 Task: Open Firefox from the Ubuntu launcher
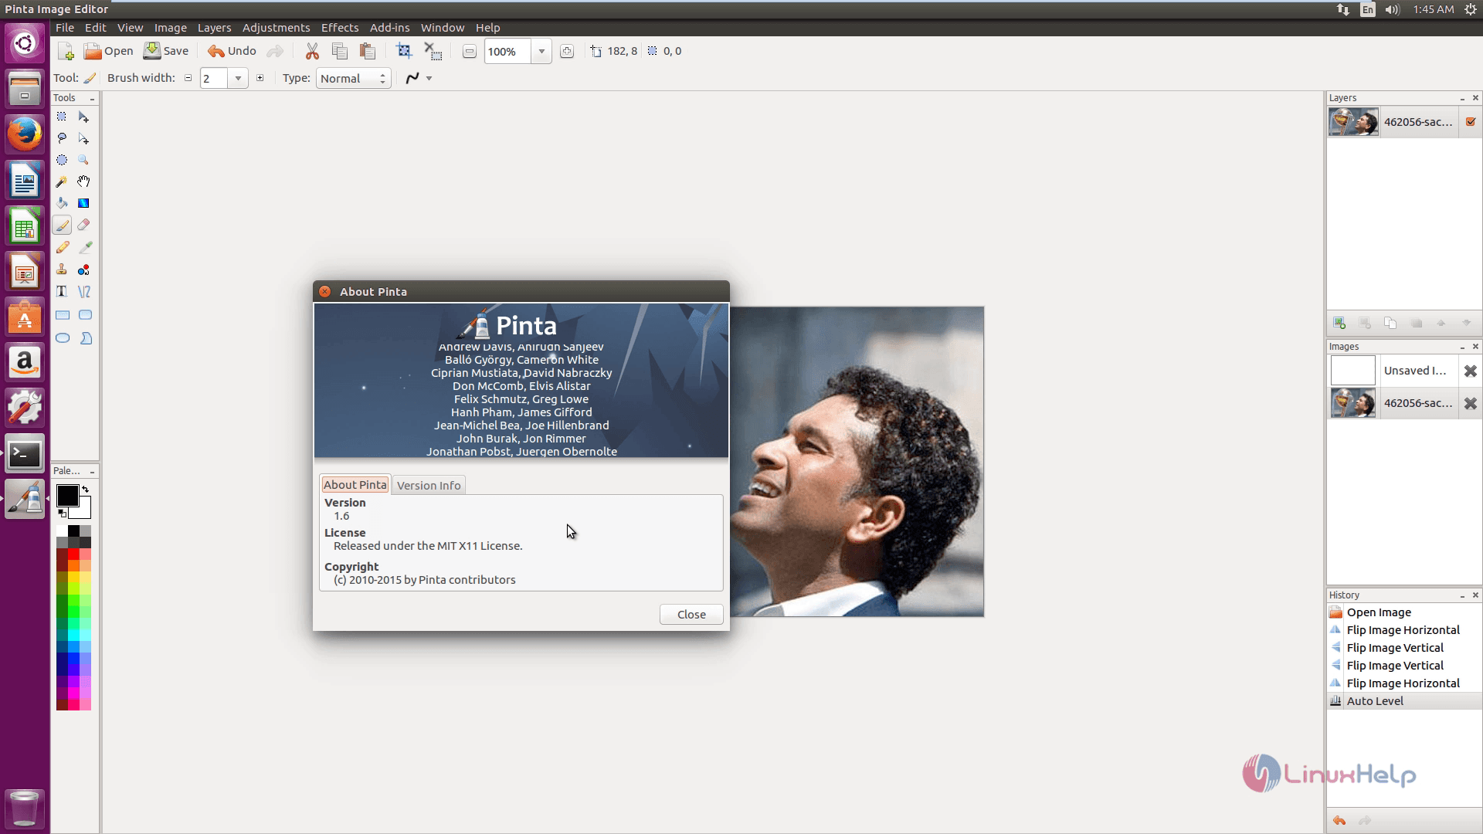coord(25,135)
